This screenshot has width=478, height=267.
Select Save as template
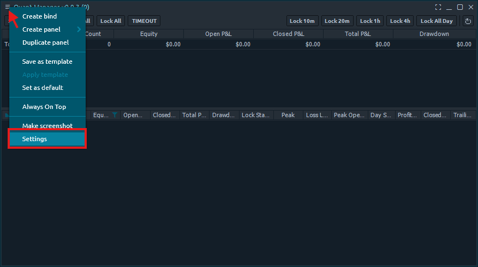pyautogui.click(x=47, y=62)
